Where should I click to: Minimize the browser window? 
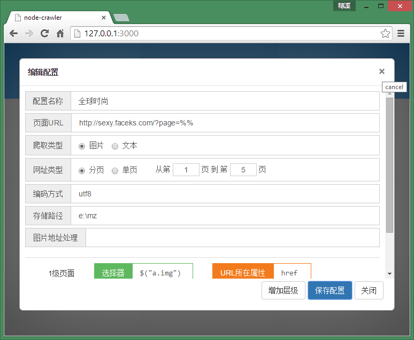pyautogui.click(x=366, y=6)
